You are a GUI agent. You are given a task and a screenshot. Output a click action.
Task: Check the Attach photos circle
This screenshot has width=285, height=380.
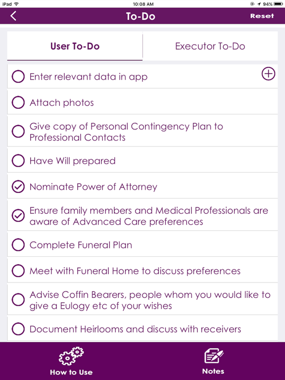click(x=18, y=102)
